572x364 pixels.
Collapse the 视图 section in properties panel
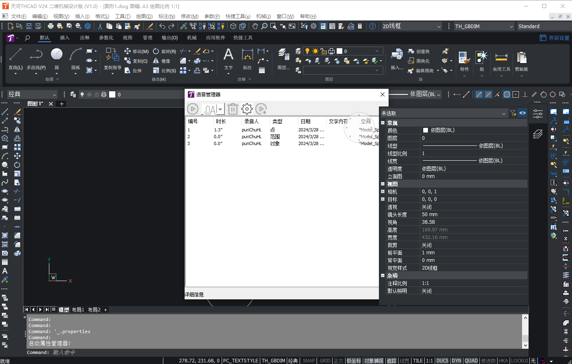(383, 184)
